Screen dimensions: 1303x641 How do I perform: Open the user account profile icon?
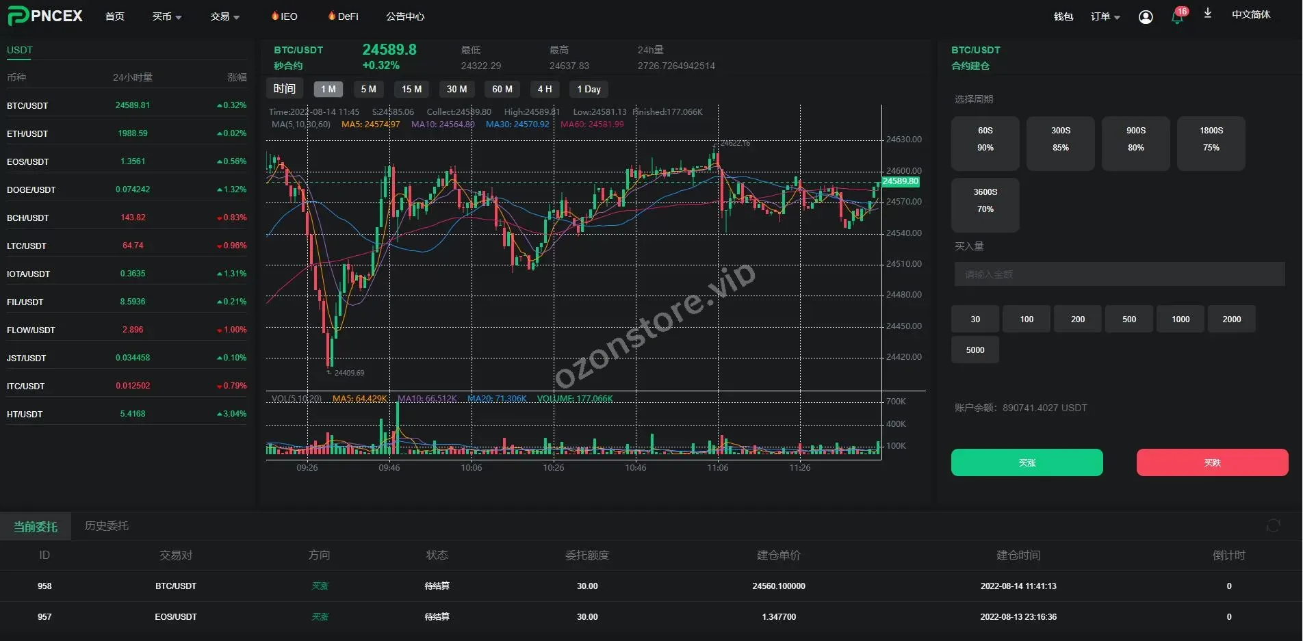pyautogui.click(x=1146, y=16)
